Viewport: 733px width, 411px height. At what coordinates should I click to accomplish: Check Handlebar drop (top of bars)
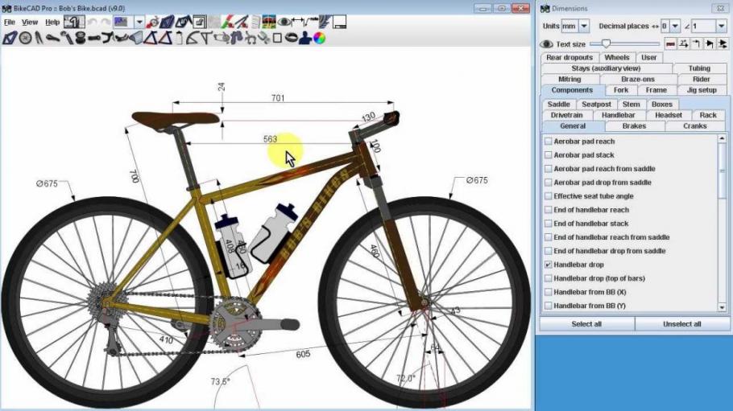[x=549, y=278]
